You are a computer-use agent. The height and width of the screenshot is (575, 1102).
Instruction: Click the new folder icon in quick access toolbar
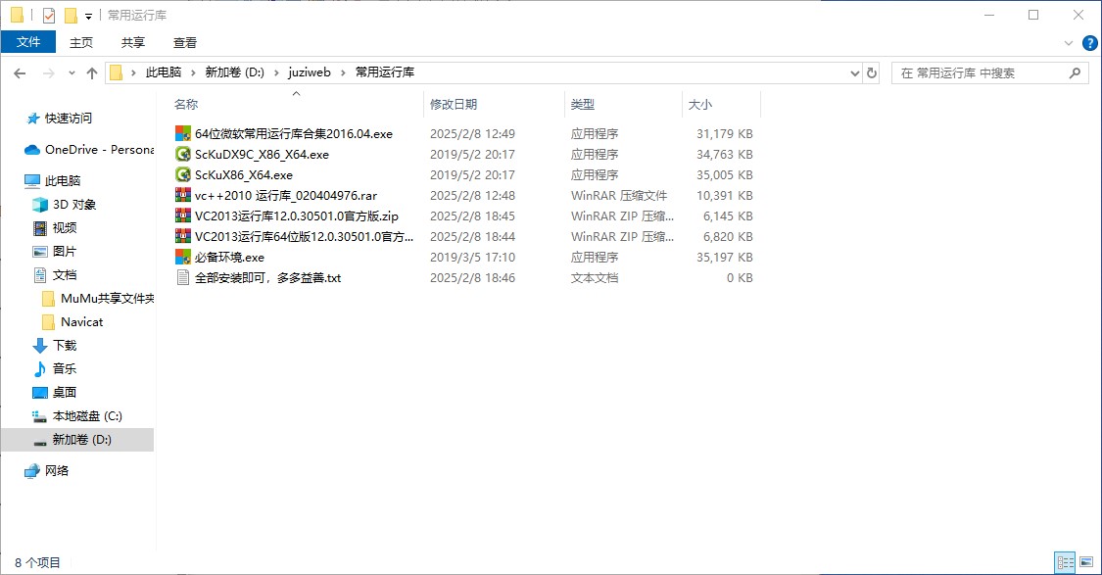[71, 15]
